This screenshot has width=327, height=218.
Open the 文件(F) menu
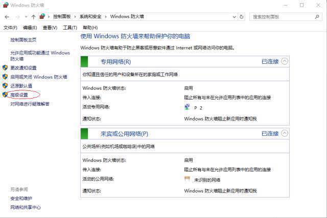point(10,28)
